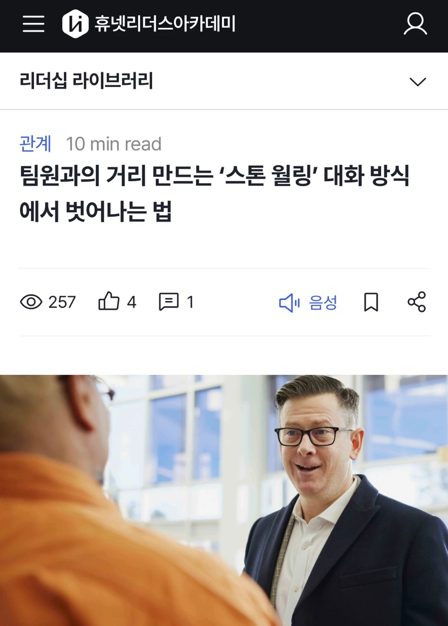The height and width of the screenshot is (626, 448).
Task: Click the speaker audio icon
Action: click(x=289, y=303)
